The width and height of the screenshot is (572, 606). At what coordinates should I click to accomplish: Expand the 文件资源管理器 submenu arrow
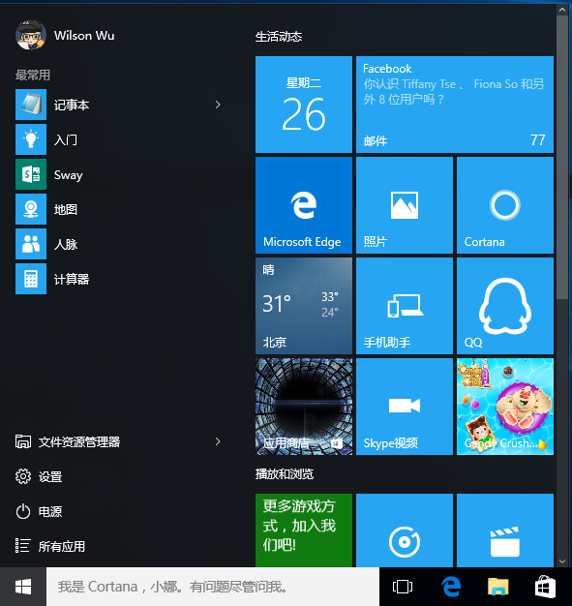(218, 441)
